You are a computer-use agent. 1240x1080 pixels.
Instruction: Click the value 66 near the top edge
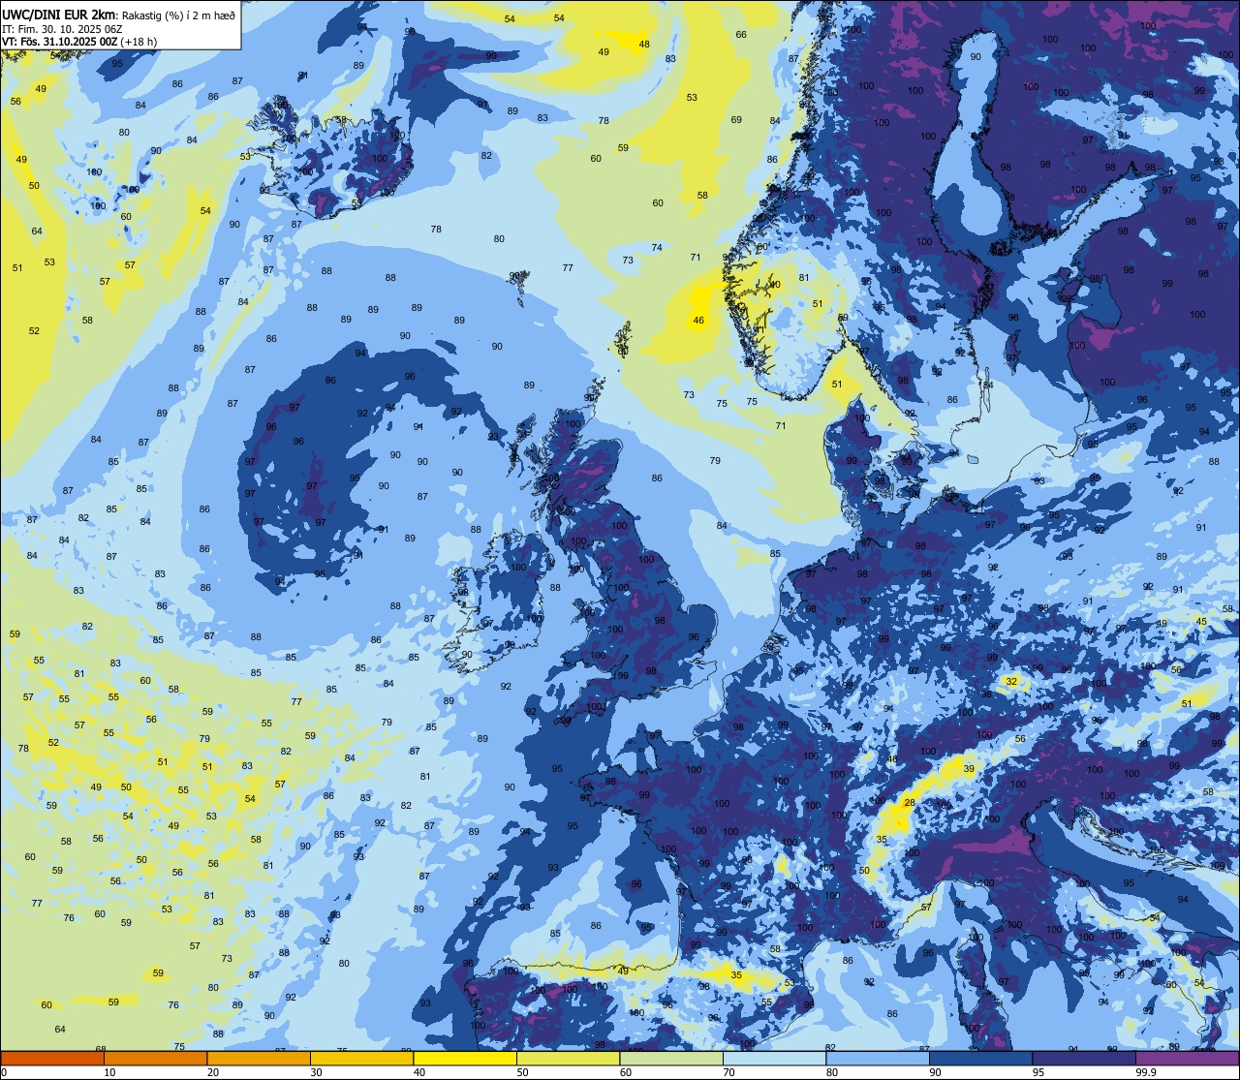click(x=741, y=35)
